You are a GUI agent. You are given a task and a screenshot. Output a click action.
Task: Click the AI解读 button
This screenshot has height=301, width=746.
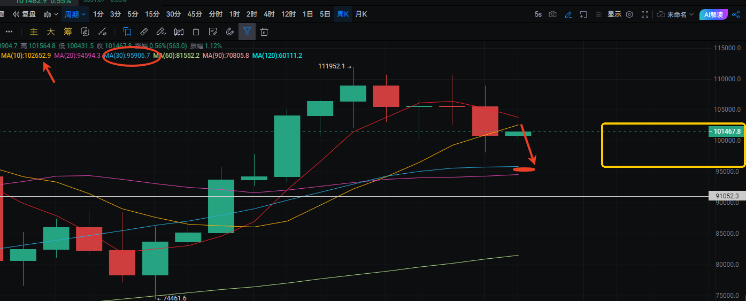click(713, 14)
